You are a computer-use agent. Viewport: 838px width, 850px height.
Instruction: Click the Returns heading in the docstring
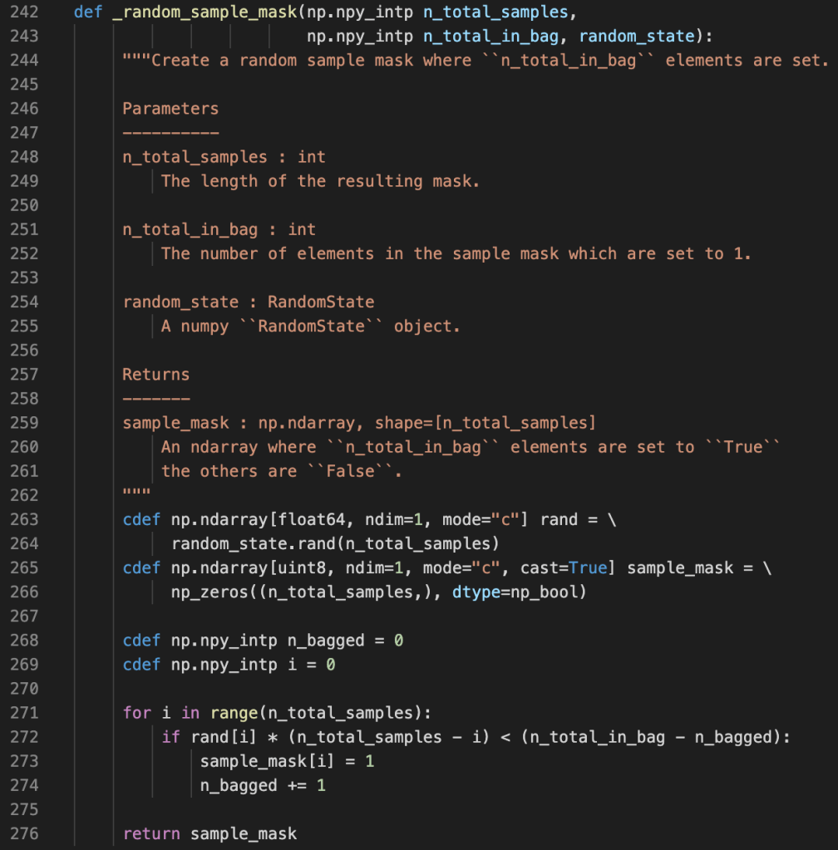(x=155, y=374)
